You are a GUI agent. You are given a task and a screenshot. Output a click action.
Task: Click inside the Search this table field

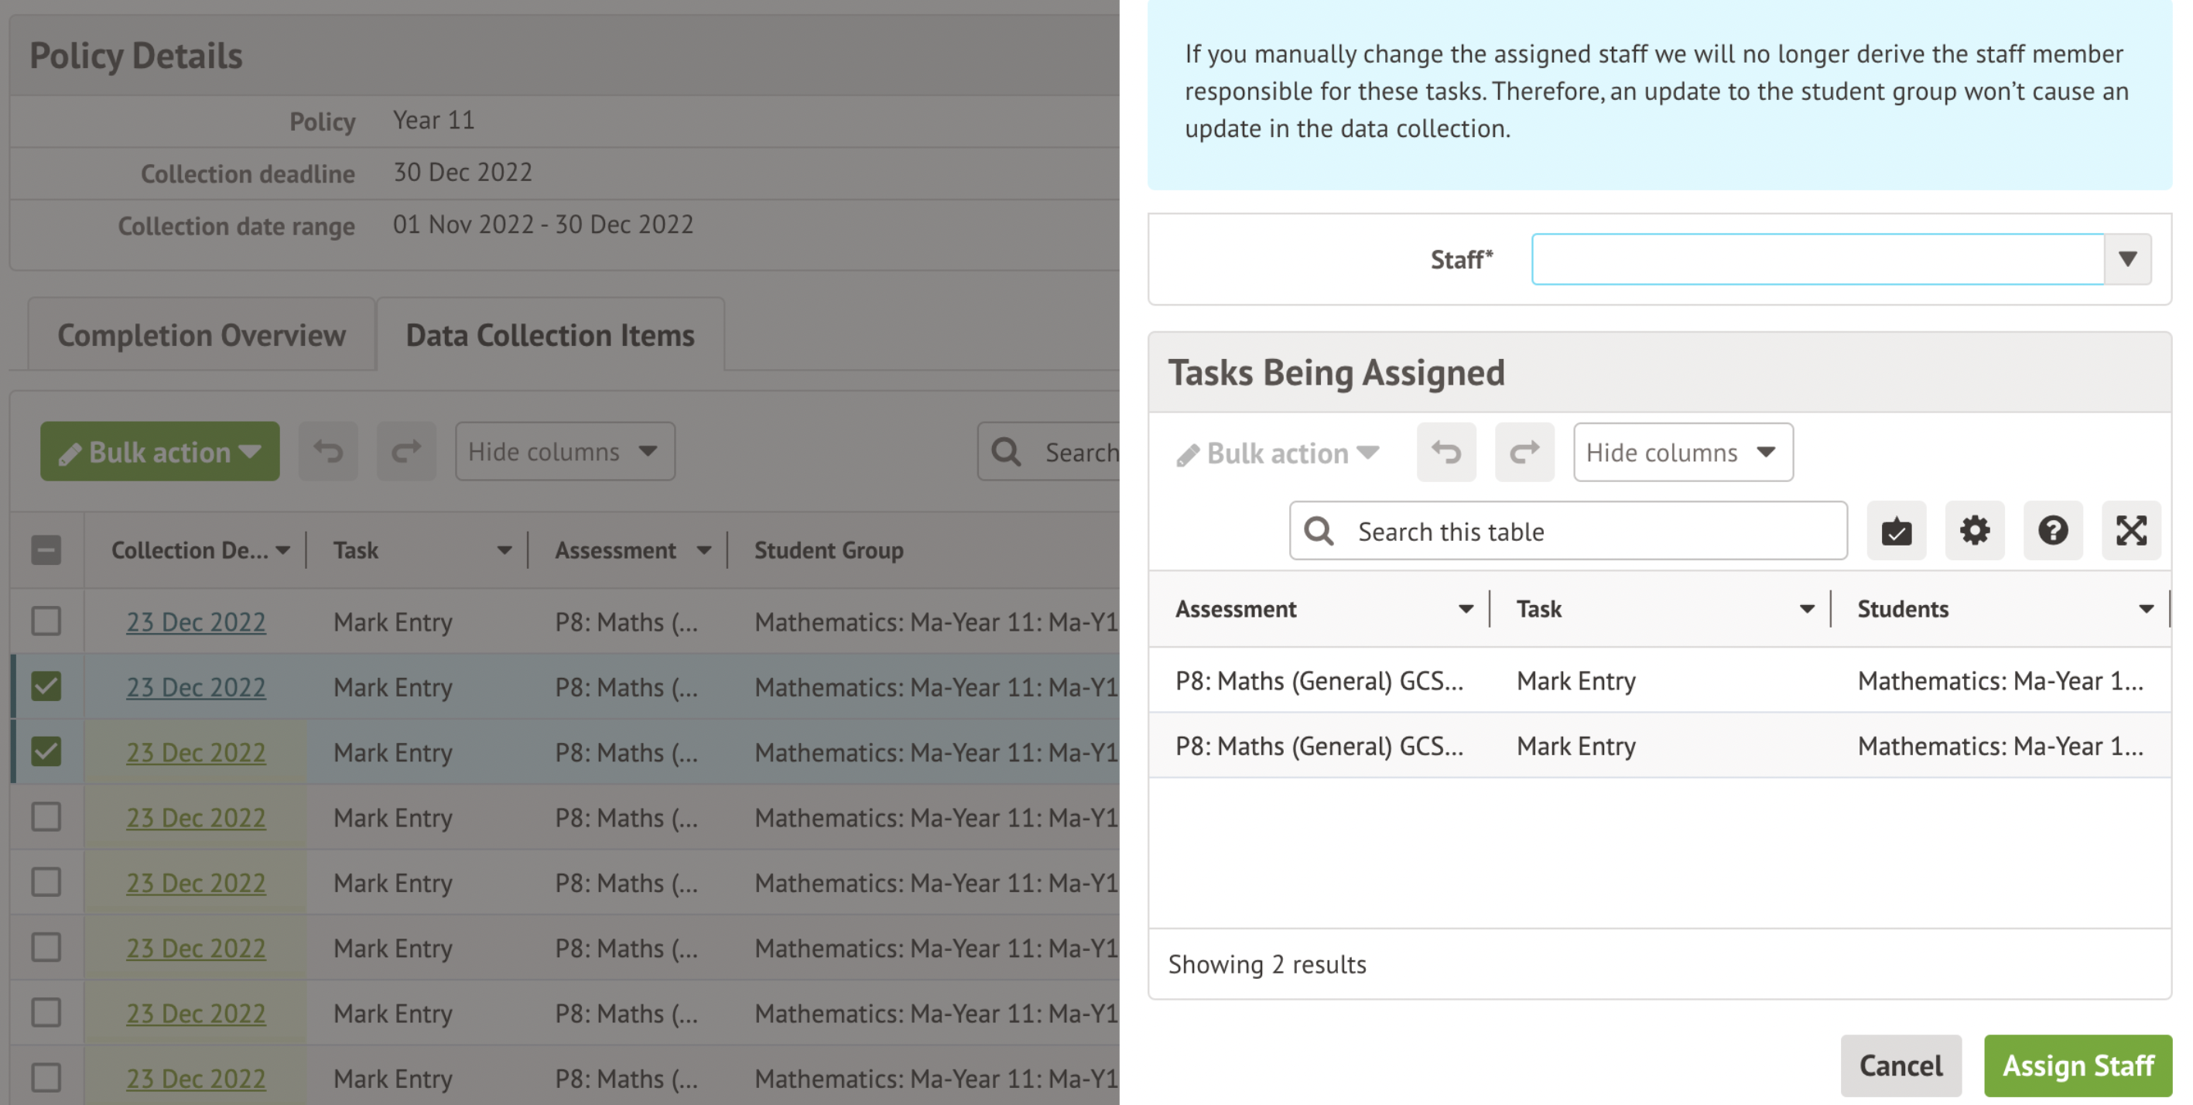(x=1566, y=531)
